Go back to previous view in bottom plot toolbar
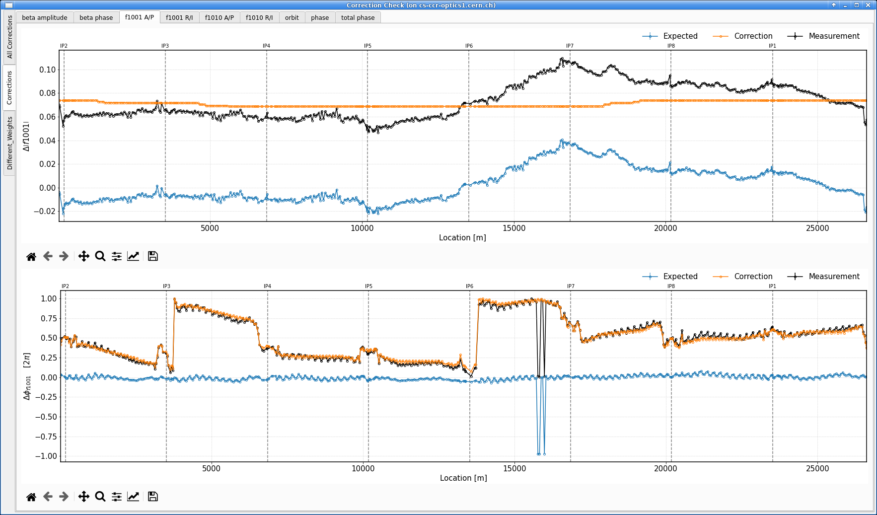 48,497
